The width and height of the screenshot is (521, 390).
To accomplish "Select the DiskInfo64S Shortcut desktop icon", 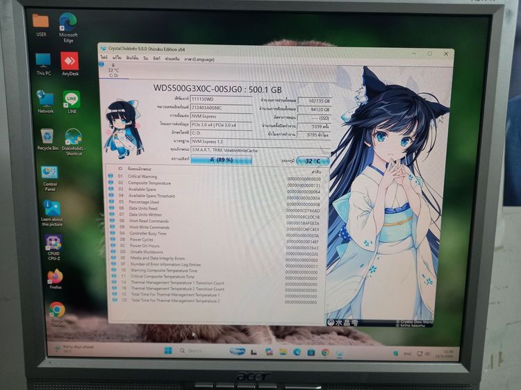I will click(x=74, y=142).
